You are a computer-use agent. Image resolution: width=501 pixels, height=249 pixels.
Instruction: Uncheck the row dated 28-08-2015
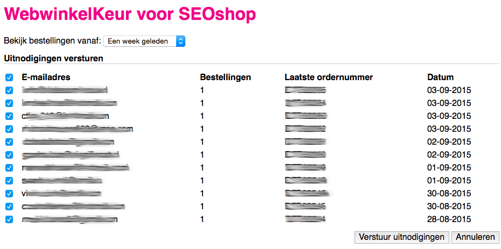pyautogui.click(x=9, y=219)
